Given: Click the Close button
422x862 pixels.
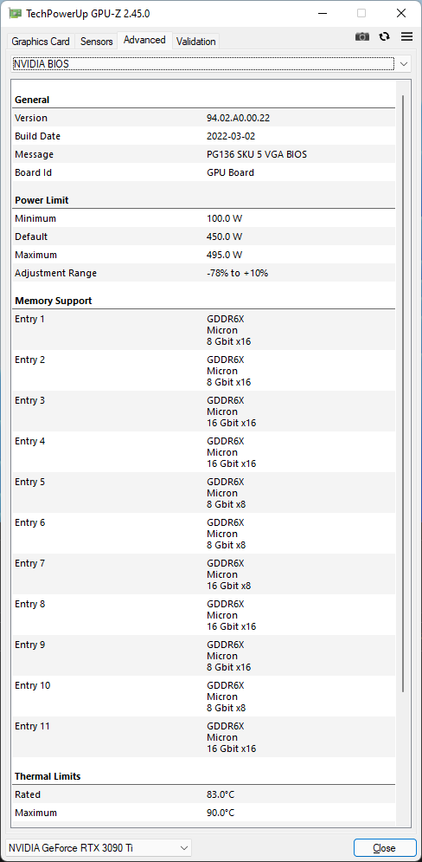Looking at the screenshot, I should tap(384, 848).
